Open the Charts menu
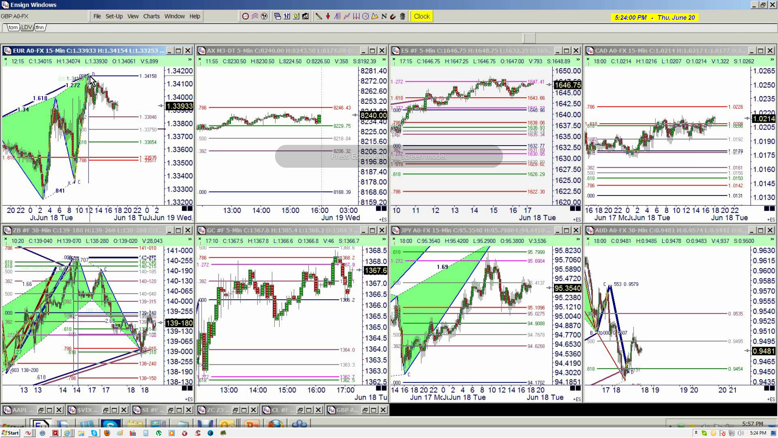778x438 pixels. 152,16
